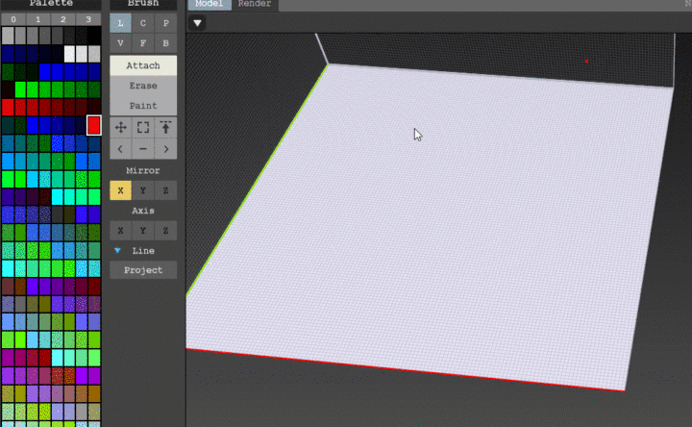This screenshot has width=692, height=427.
Task: Collapse the Line section triangle
Action: 117,250
